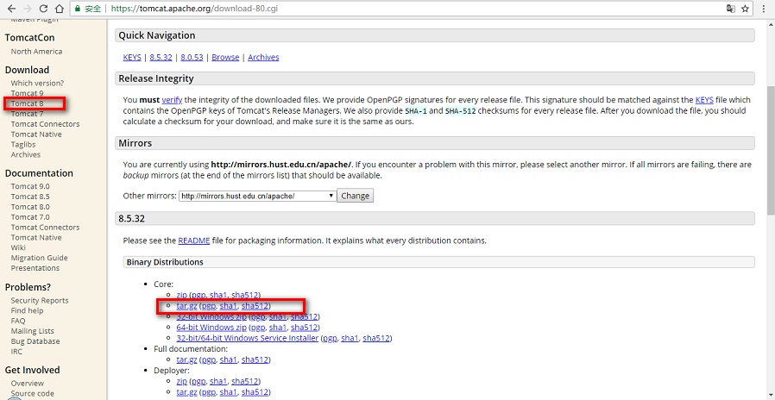775x400 pixels.
Task: Open Taglibs in sidebar
Action: (x=22, y=145)
